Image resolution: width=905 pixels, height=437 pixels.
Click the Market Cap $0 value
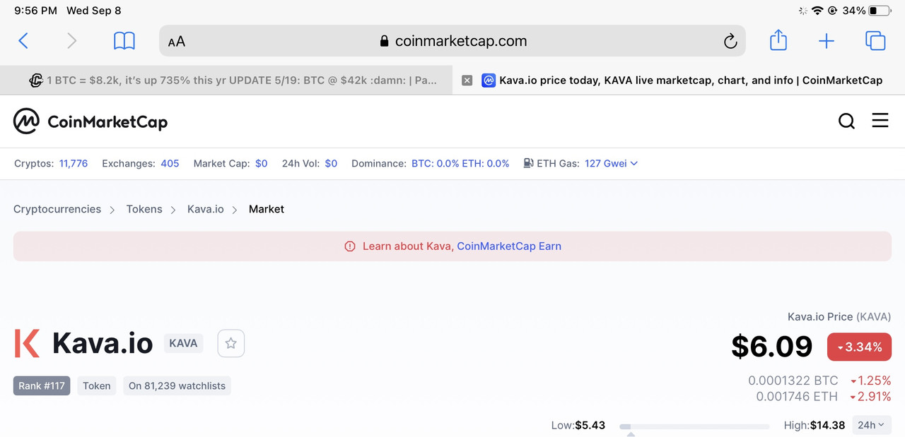pyautogui.click(x=261, y=163)
